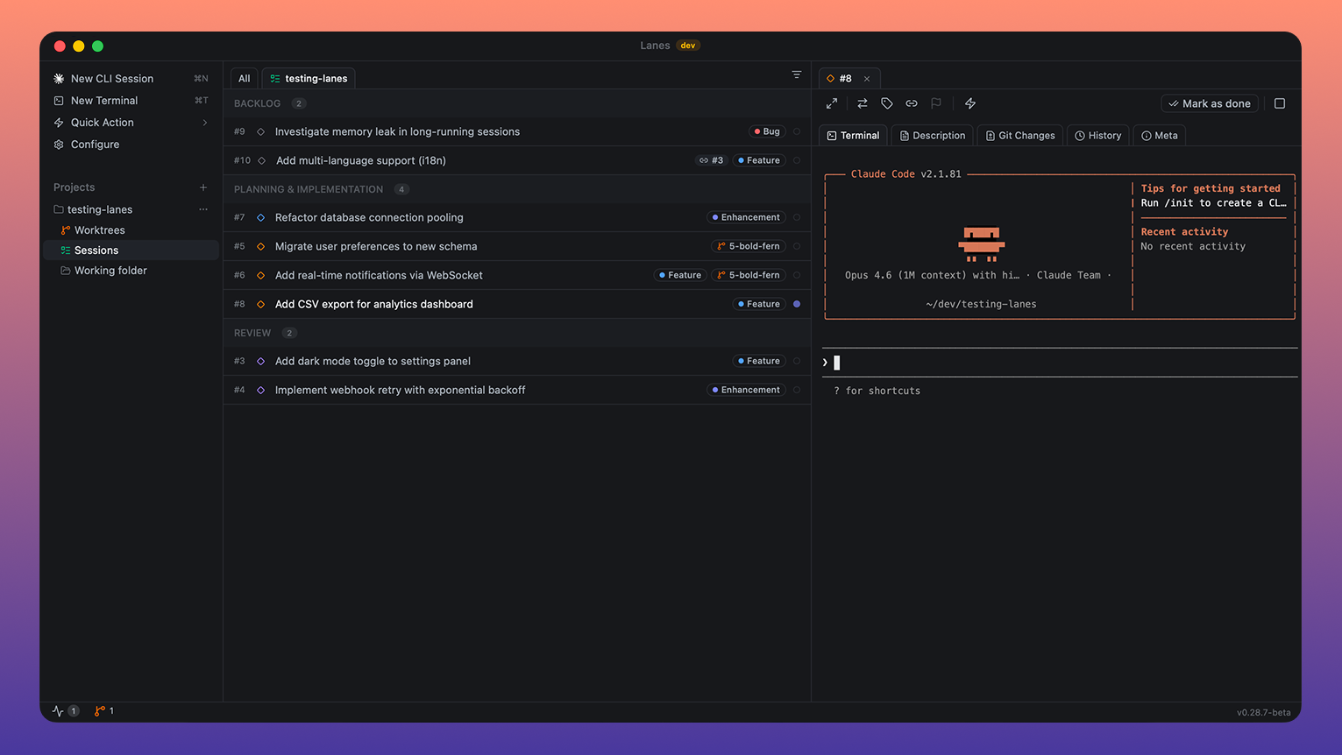Click the state diamond icon of session #7
1342x755 pixels.
[x=260, y=217]
